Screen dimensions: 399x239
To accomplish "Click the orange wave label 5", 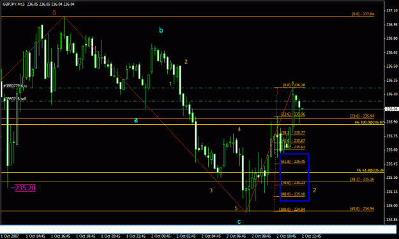I will [x=236, y=208].
